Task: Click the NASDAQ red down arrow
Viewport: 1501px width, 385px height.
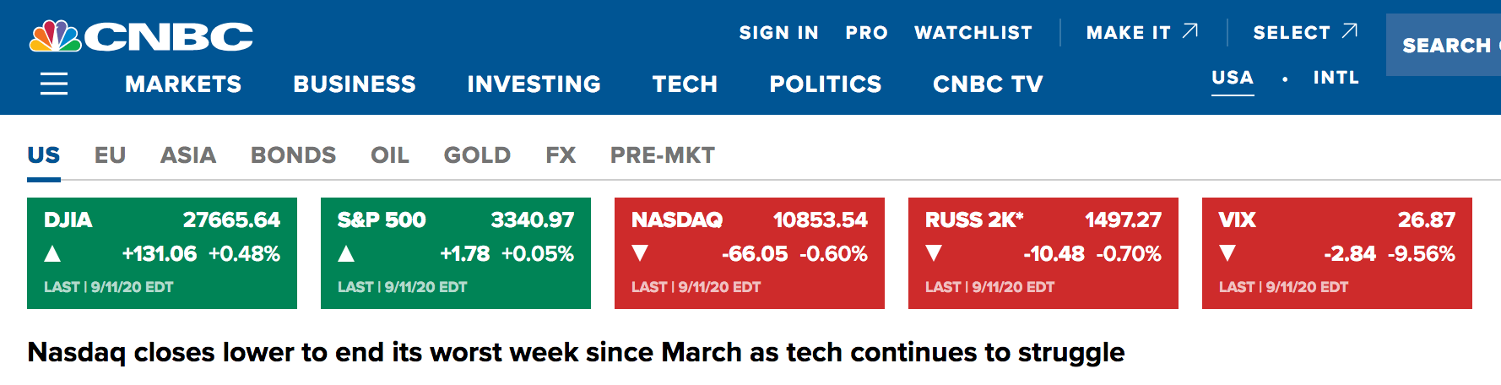Action: [x=640, y=253]
